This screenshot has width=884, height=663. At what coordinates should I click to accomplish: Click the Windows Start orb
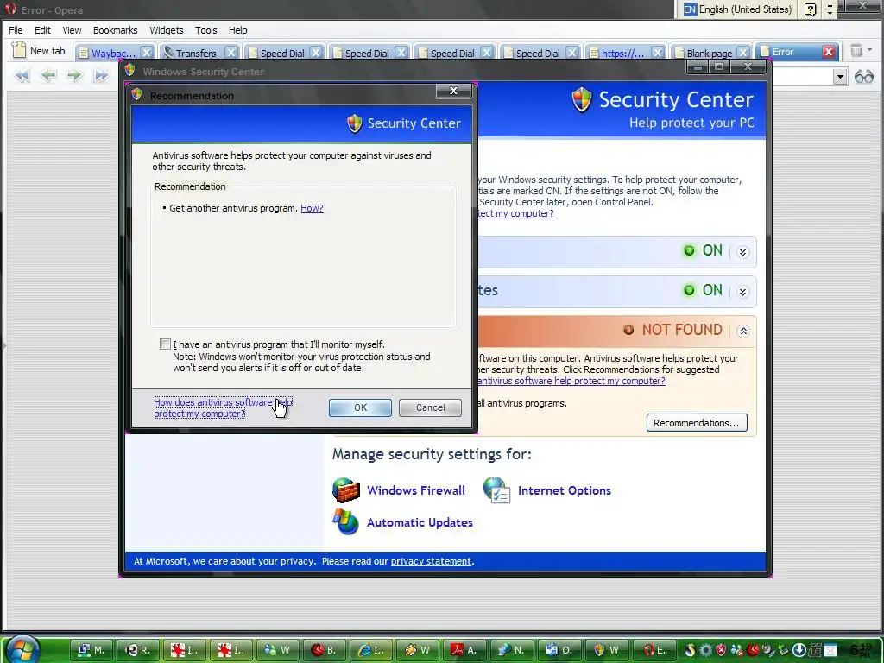click(22, 649)
